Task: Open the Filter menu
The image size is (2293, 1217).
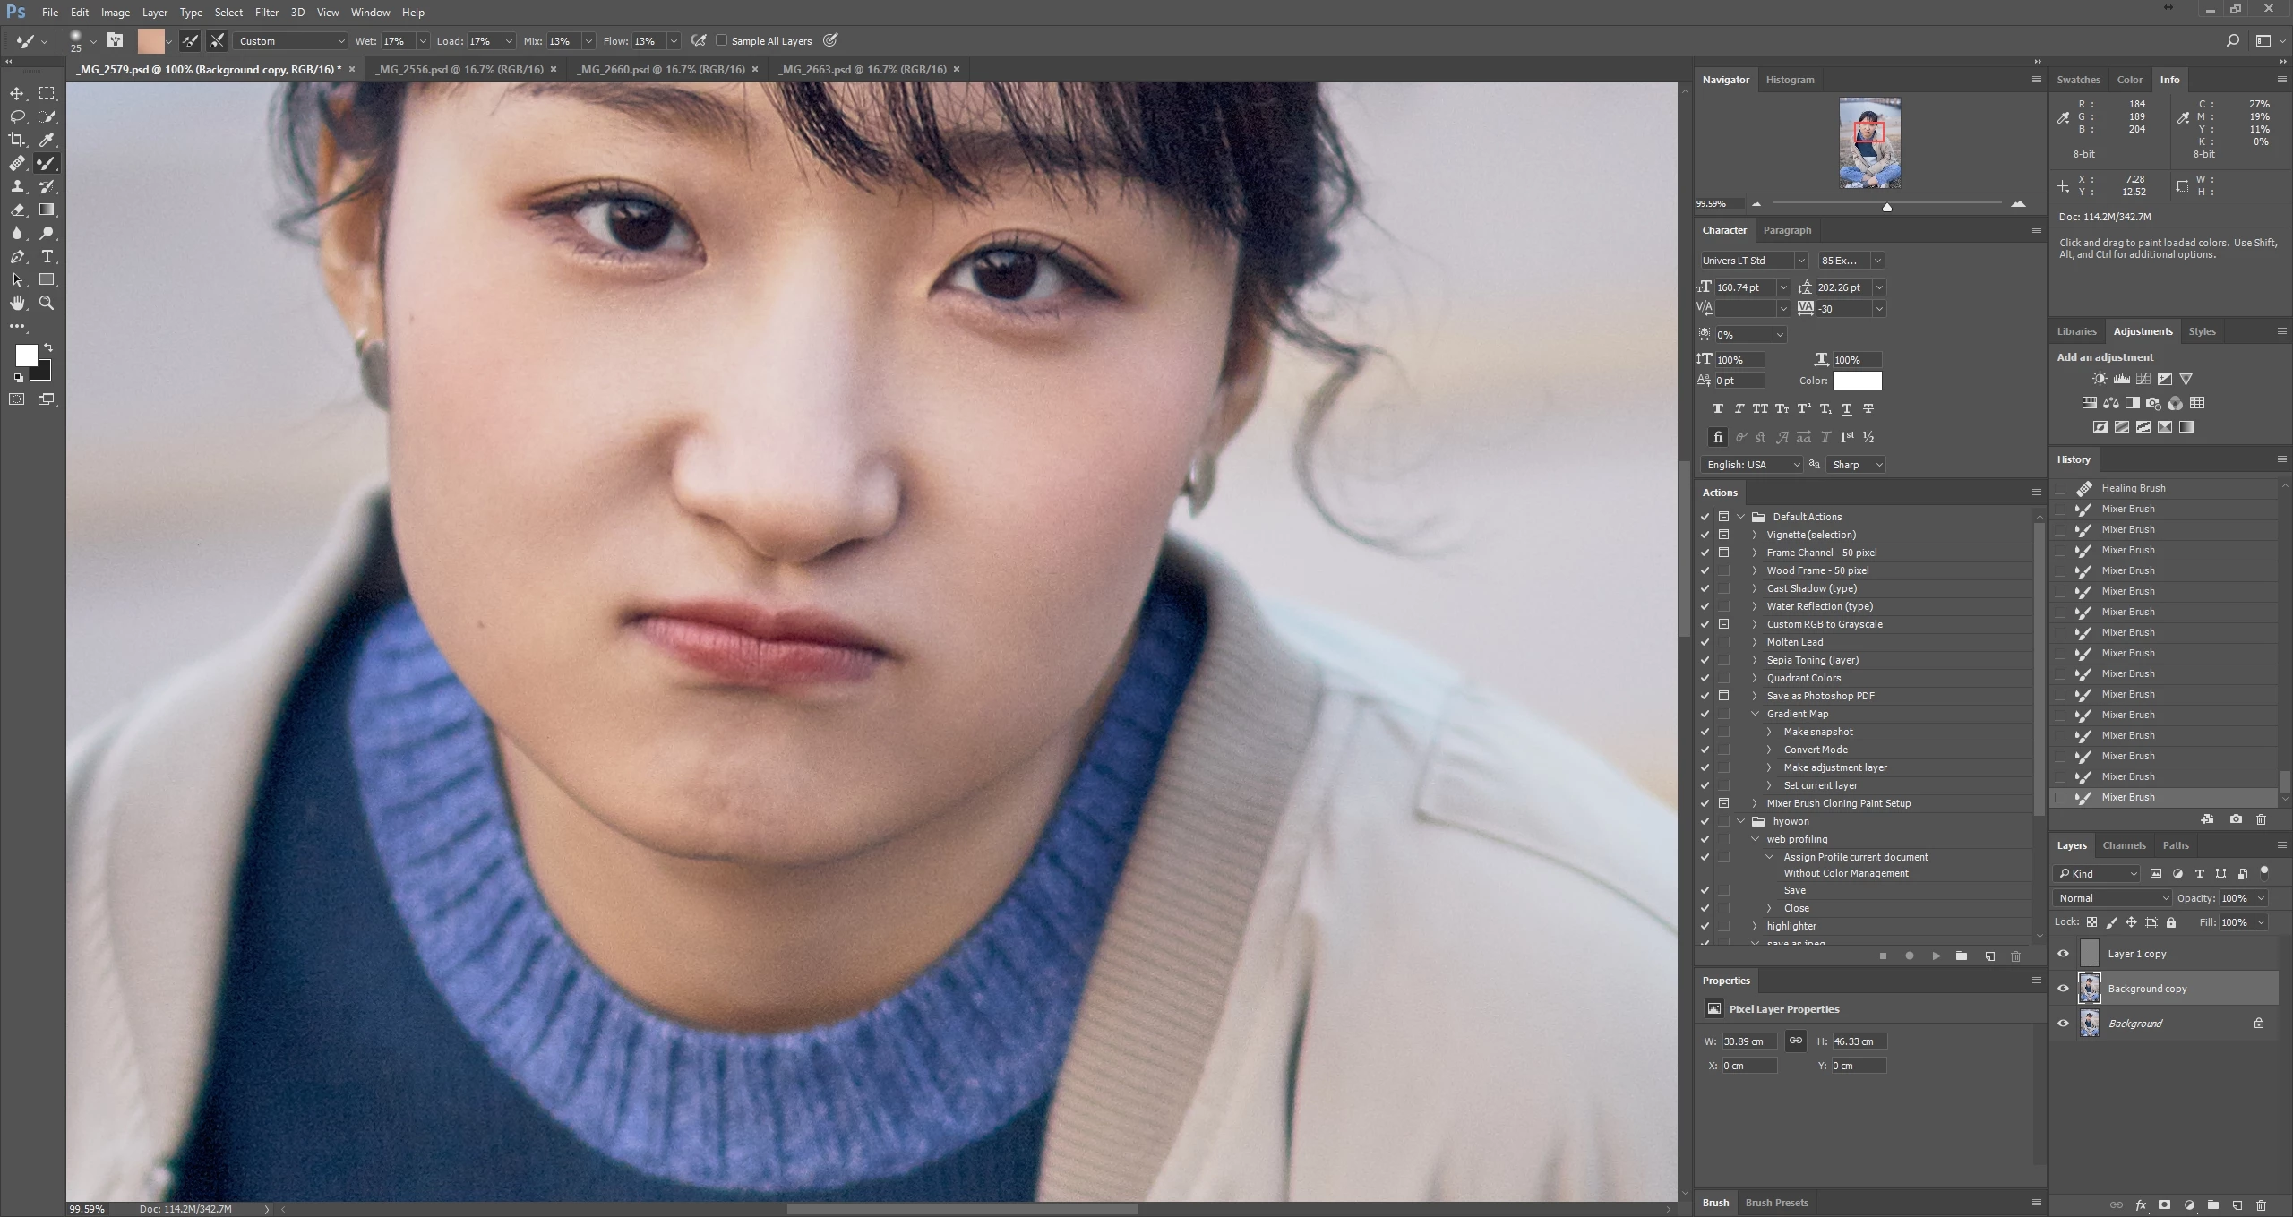Action: click(x=266, y=13)
